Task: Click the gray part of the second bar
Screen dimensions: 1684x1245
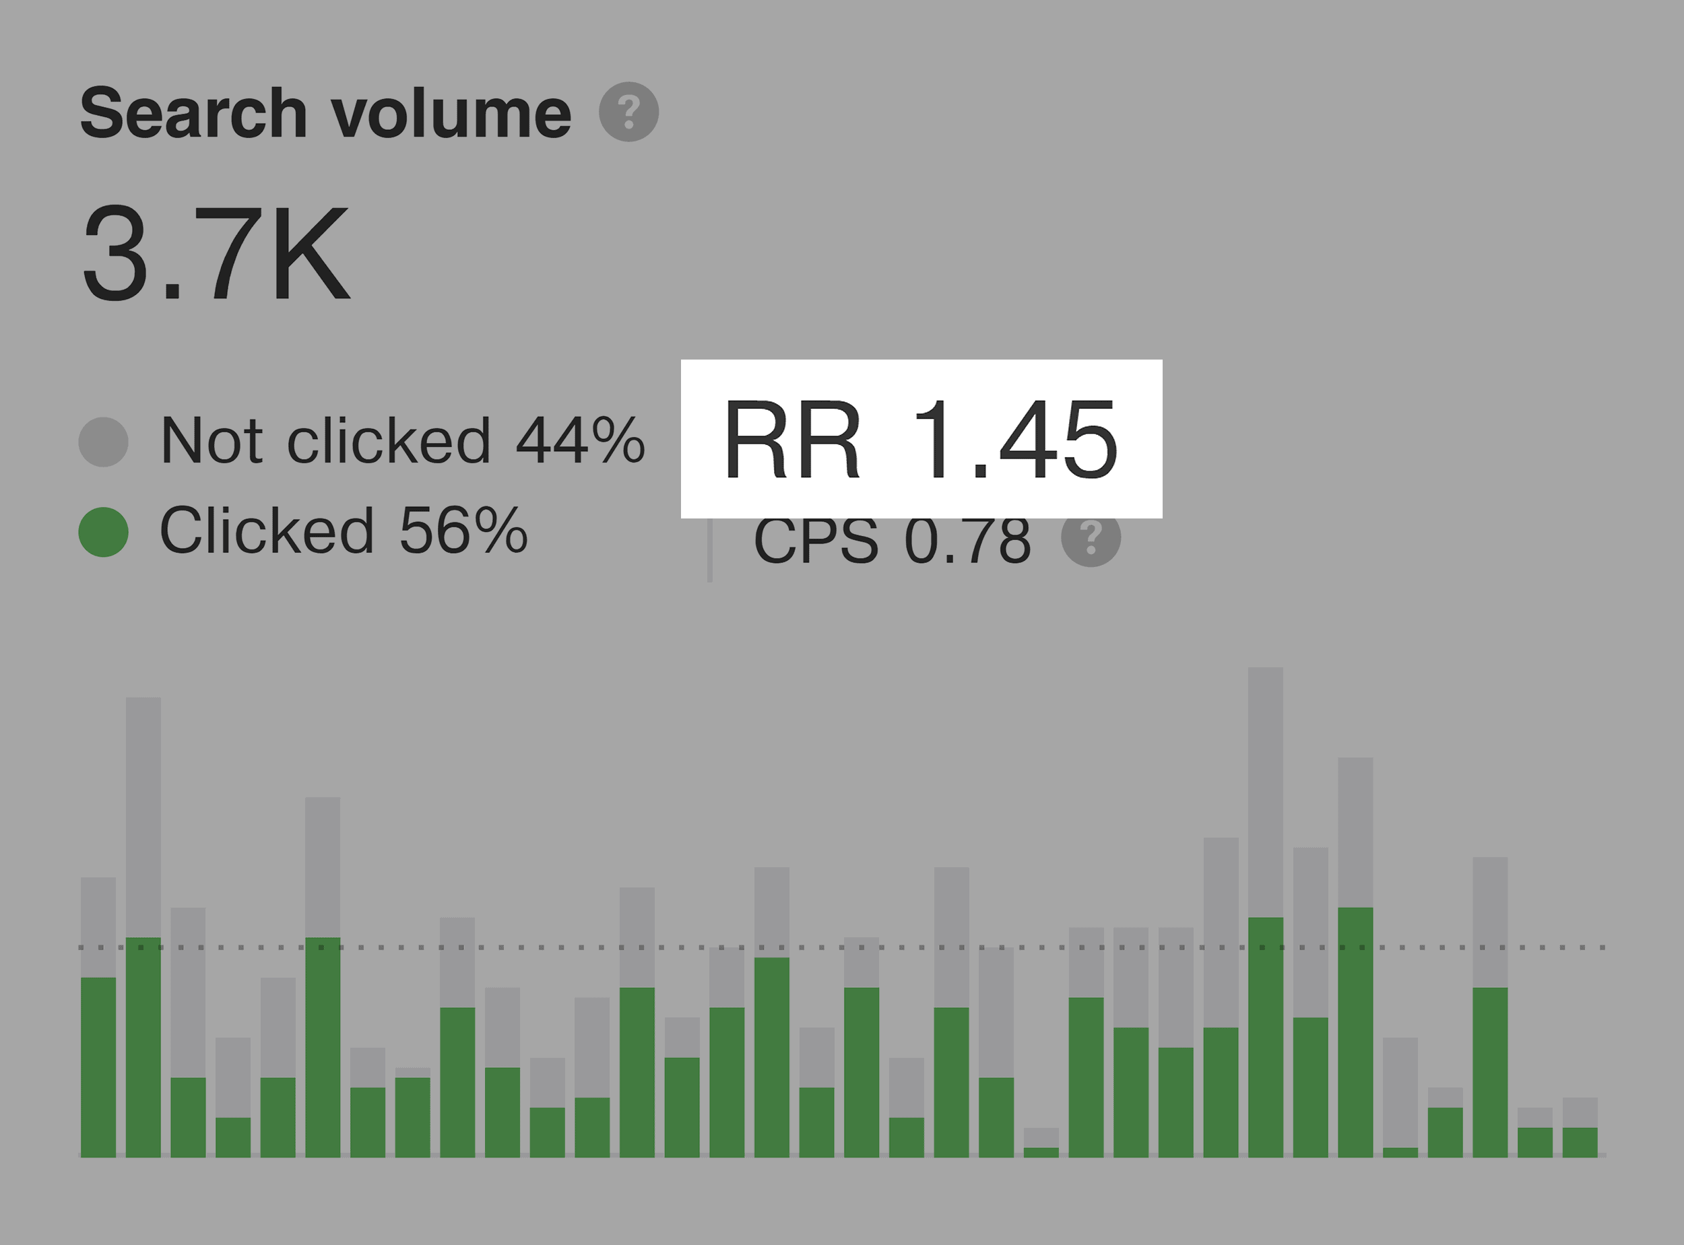Action: point(143,817)
